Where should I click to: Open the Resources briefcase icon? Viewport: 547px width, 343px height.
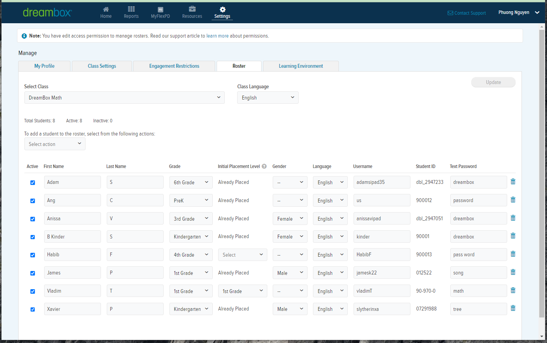tap(192, 9)
